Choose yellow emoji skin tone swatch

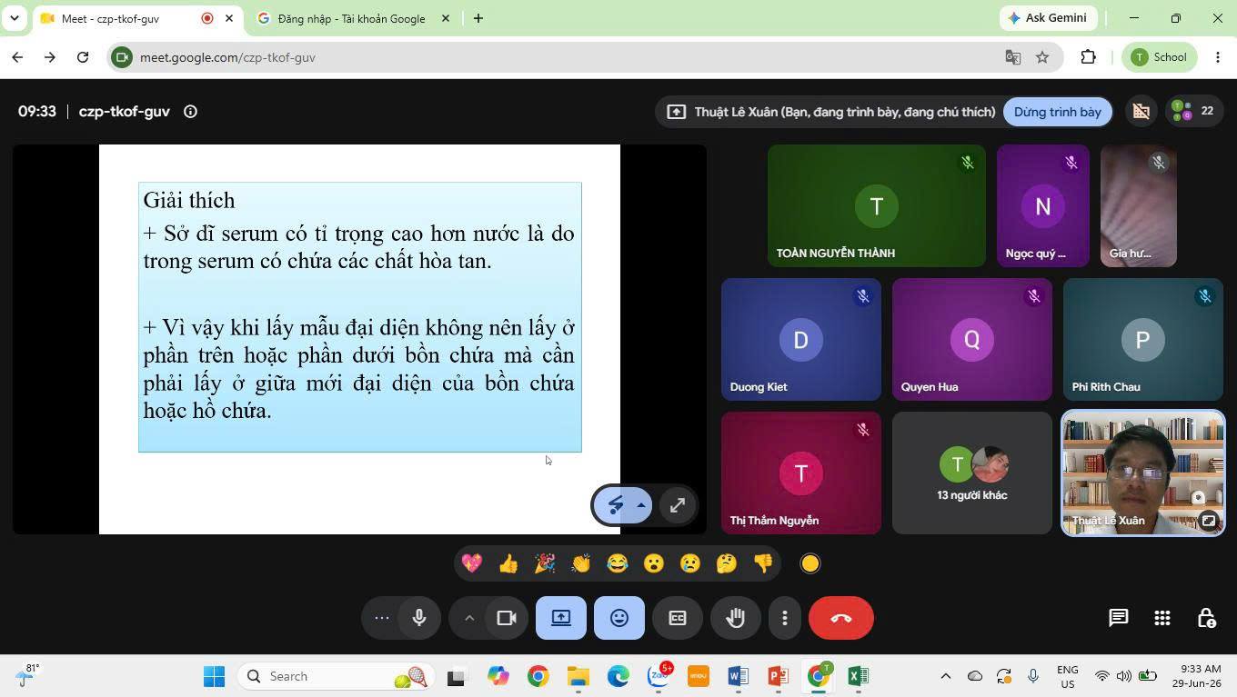810,563
